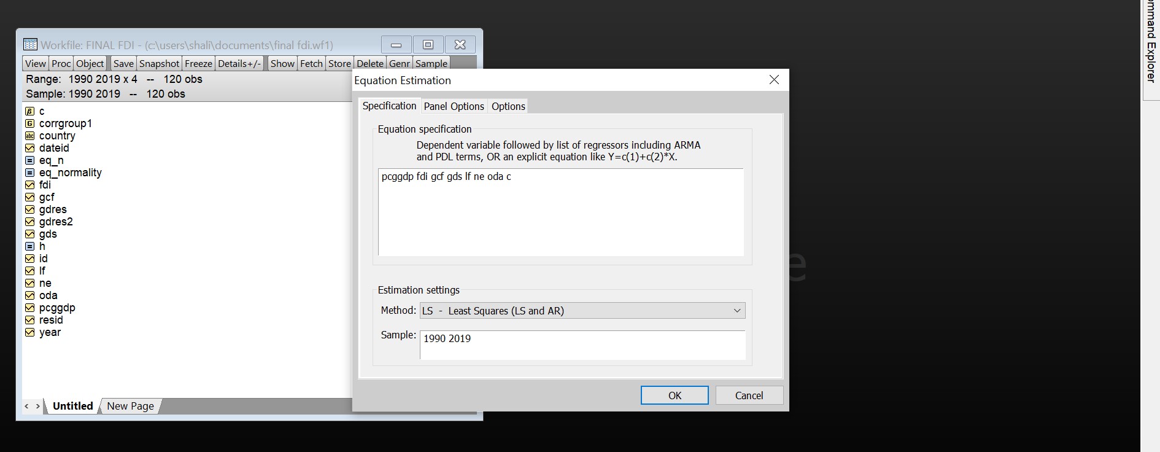Select the fdi series icon

point(29,185)
